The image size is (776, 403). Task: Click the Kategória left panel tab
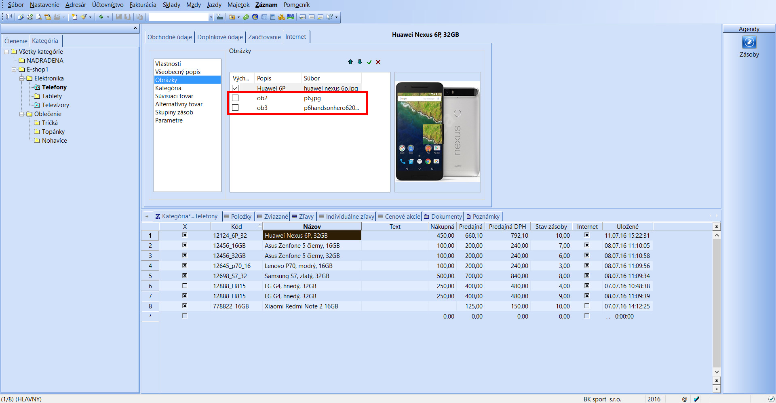[45, 40]
